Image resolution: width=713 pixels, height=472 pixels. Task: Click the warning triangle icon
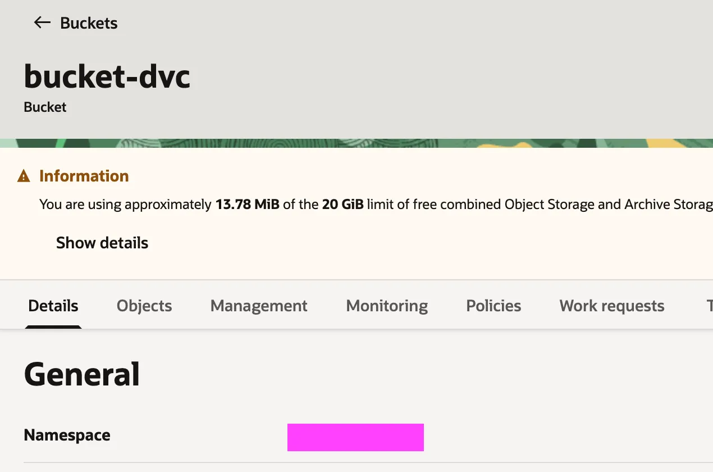click(x=24, y=176)
